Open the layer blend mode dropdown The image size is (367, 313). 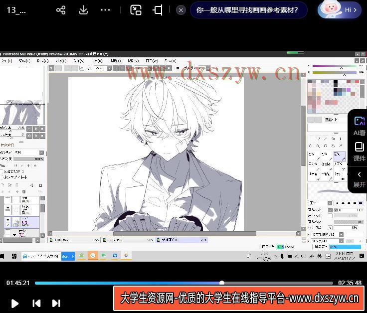(x=41, y=153)
